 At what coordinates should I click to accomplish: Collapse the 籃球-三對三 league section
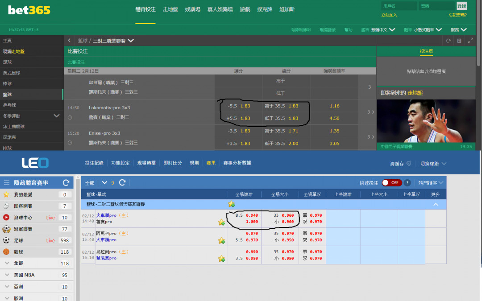[436, 204]
